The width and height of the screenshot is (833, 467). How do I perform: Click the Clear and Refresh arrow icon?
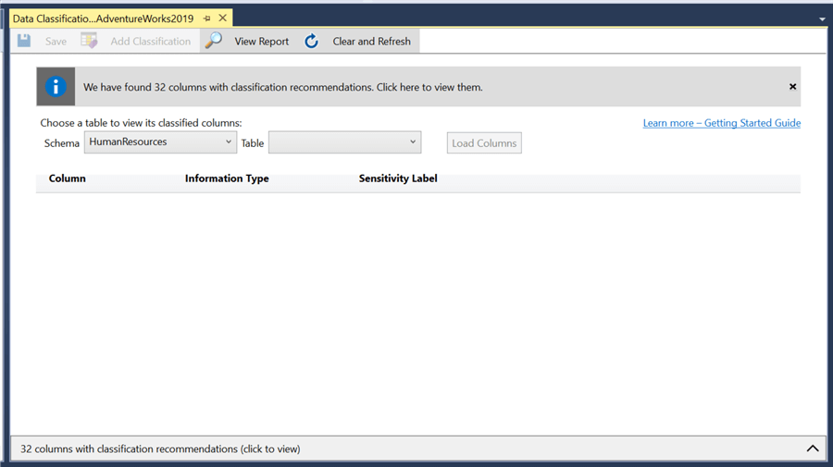311,41
